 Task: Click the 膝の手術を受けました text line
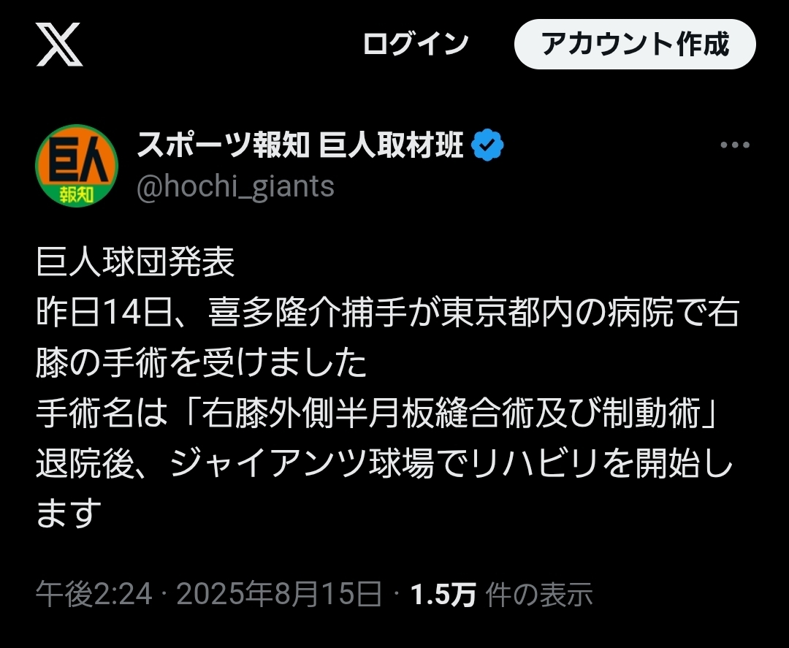pyautogui.click(x=202, y=363)
